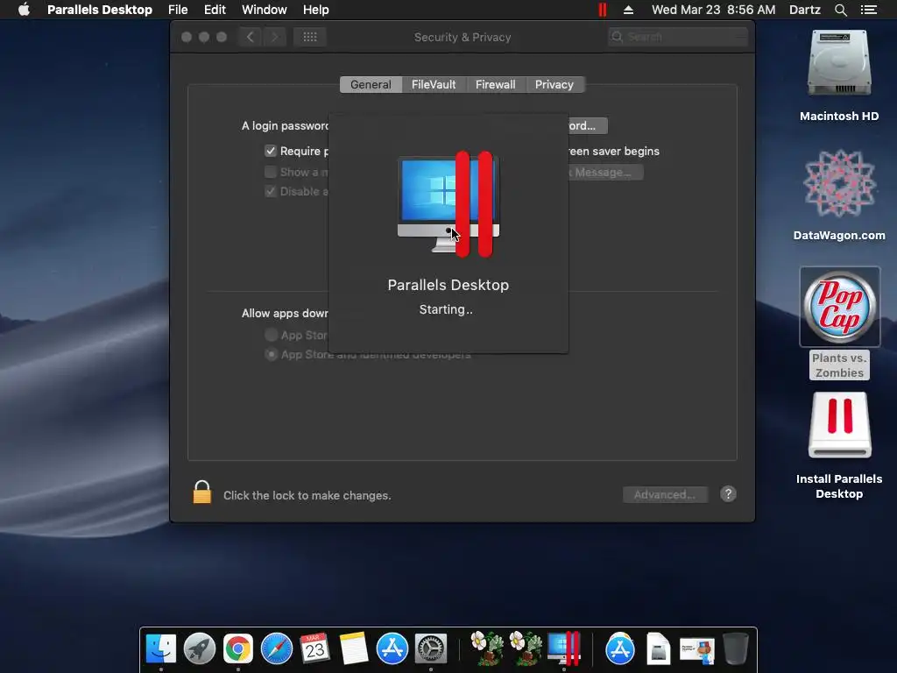The height and width of the screenshot is (673, 897).
Task: Click the Parallels menu bar status icon
Action: click(x=603, y=10)
